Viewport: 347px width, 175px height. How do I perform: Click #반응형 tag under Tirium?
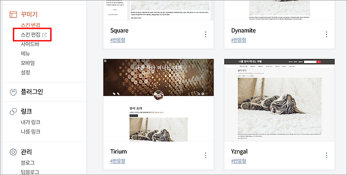pos(118,161)
